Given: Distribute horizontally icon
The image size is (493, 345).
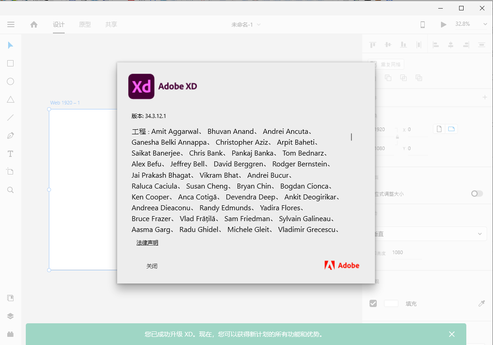Looking at the screenshot, I should [419, 45].
